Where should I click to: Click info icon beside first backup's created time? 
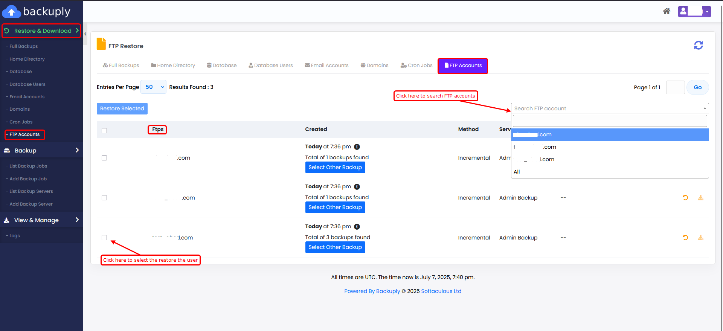[357, 147]
